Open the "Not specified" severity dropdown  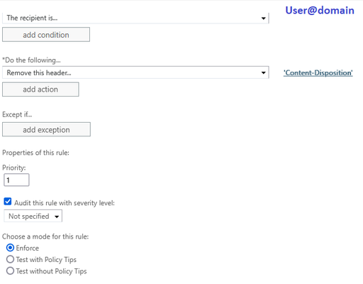tap(33, 216)
